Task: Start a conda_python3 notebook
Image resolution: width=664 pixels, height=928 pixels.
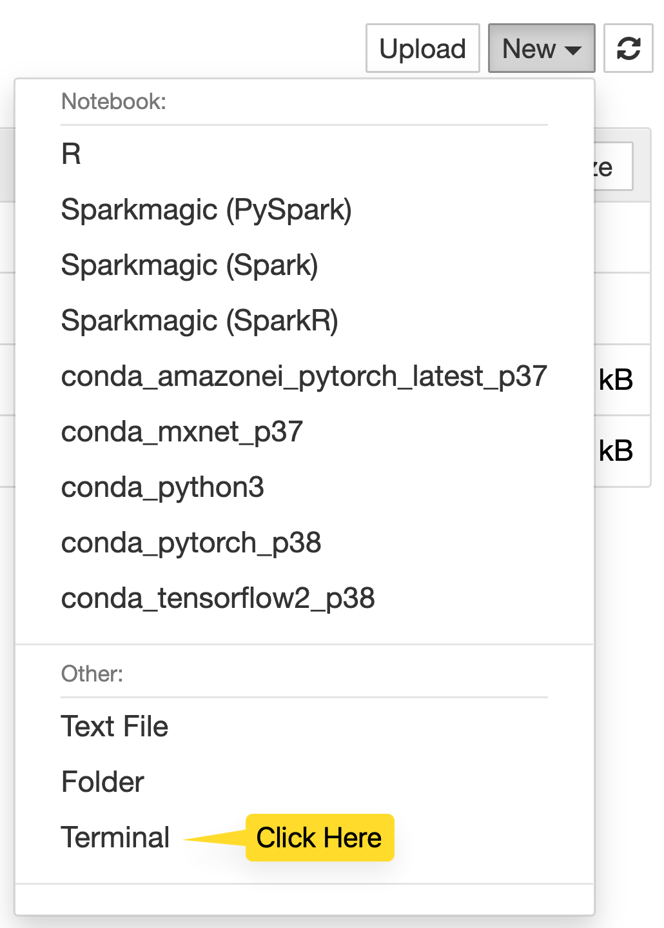Action: point(162,488)
